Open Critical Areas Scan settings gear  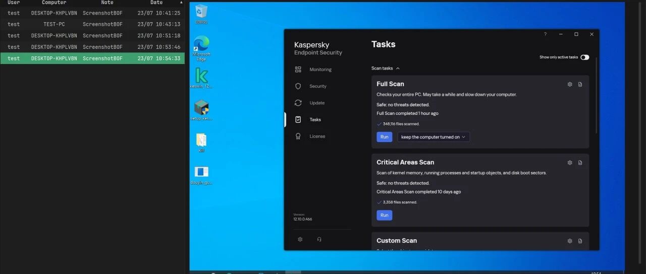[x=570, y=163]
